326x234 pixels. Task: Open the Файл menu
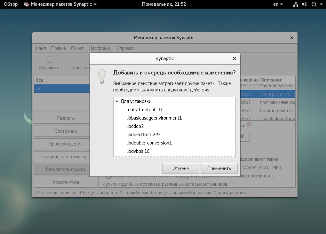40,48
